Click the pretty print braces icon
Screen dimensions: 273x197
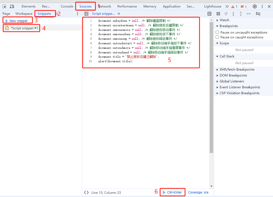pyautogui.click(x=86, y=192)
